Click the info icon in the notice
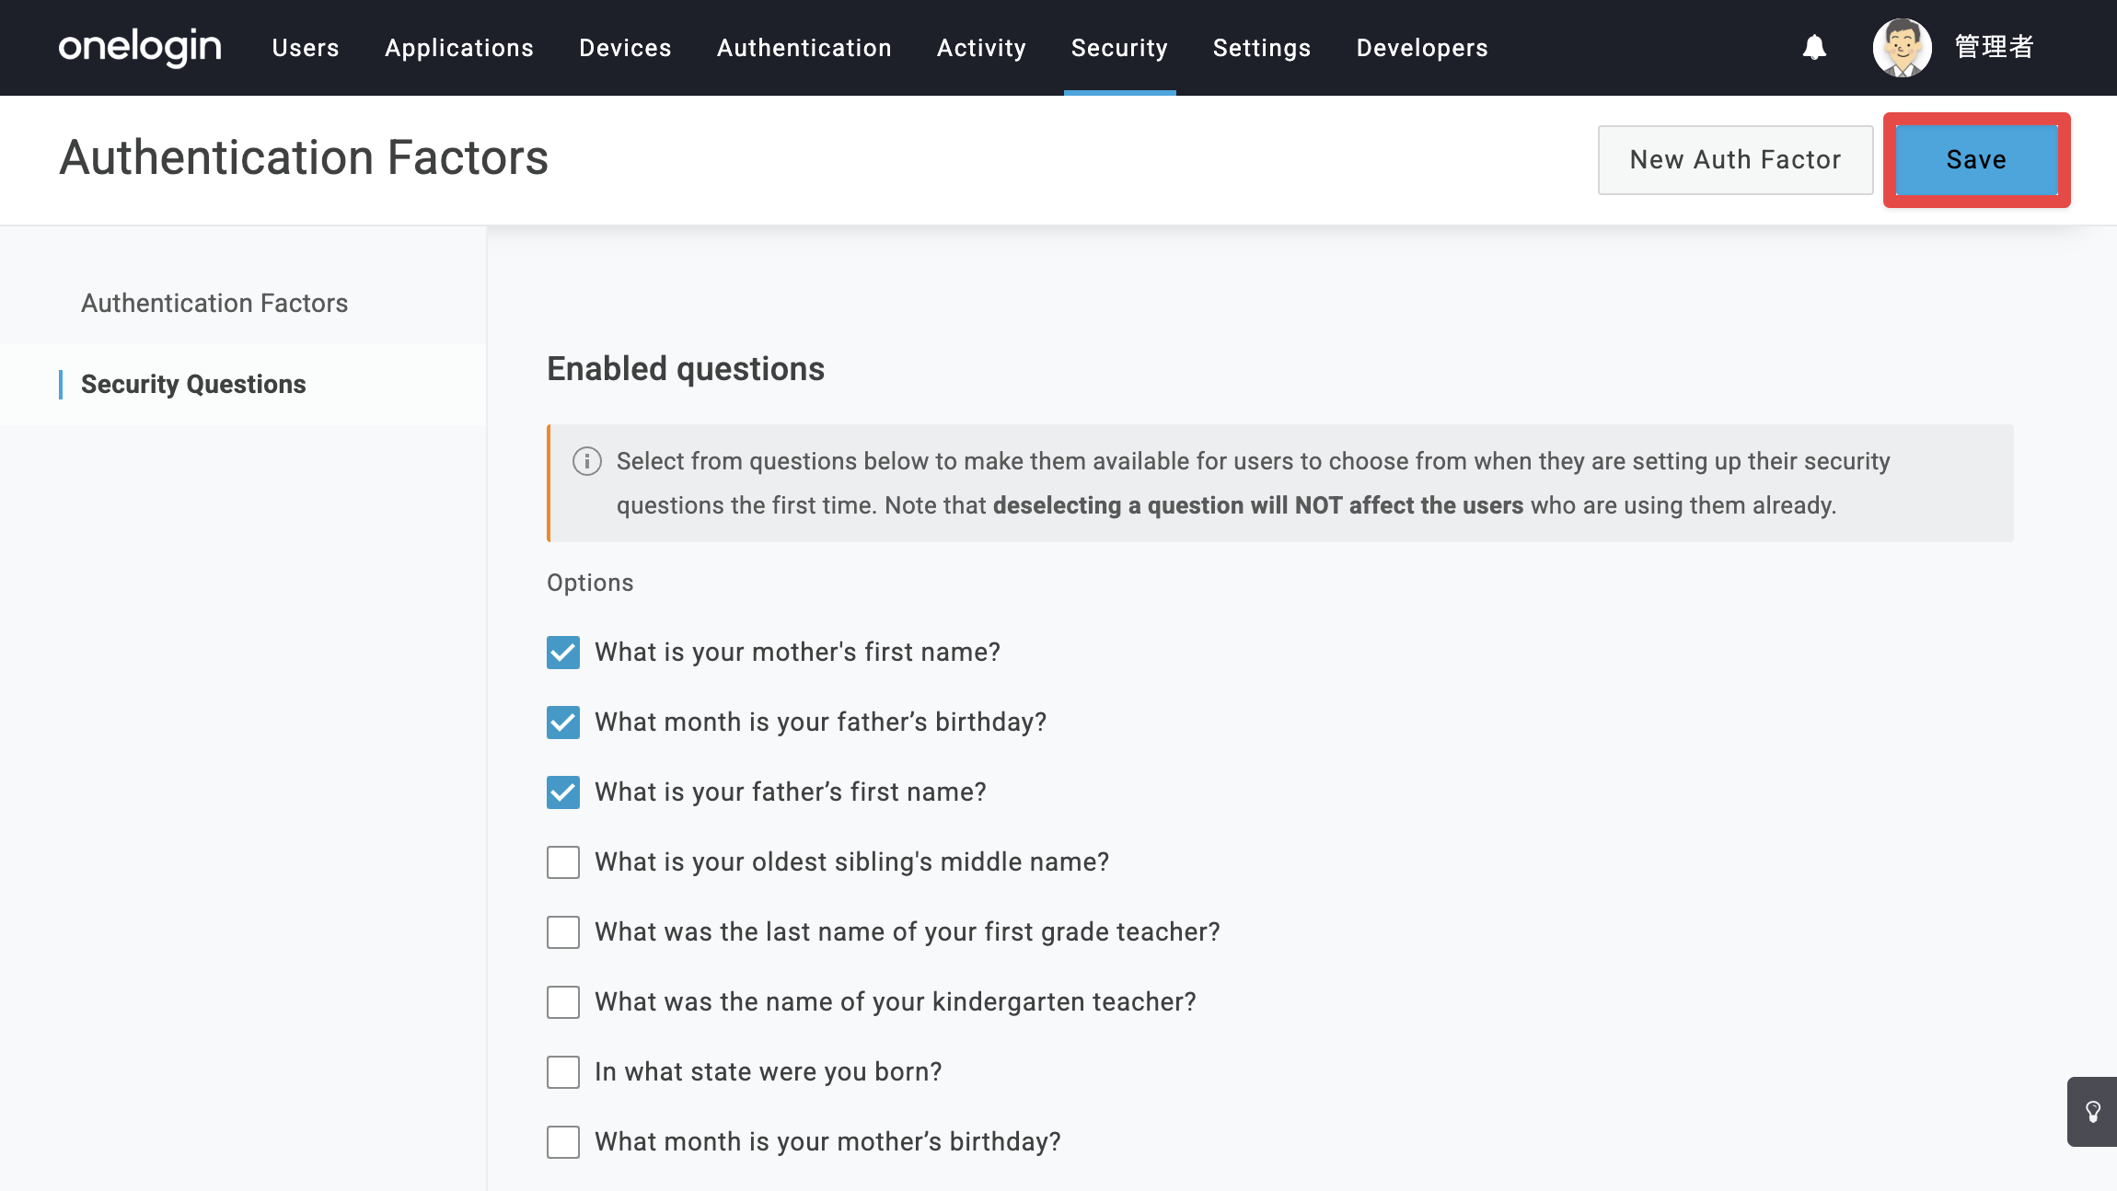Image resolution: width=2117 pixels, height=1191 pixels. pos(587,461)
